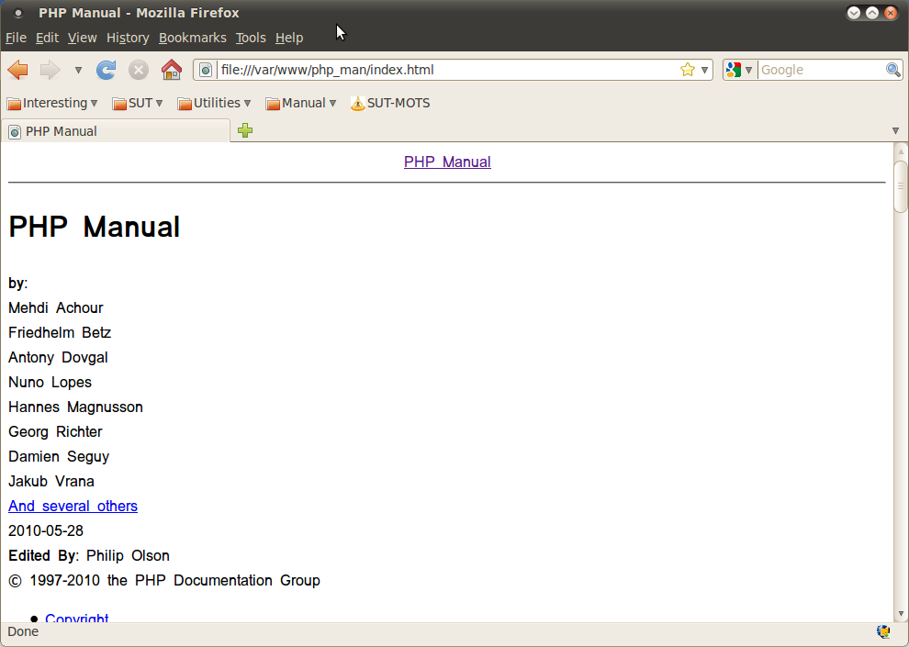Click the page identity icon in address bar
Image resolution: width=909 pixels, height=647 pixels.
[x=206, y=70]
